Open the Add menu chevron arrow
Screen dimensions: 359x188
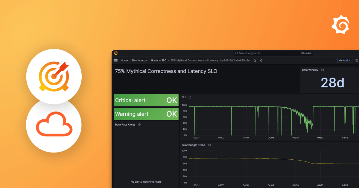[349, 60]
